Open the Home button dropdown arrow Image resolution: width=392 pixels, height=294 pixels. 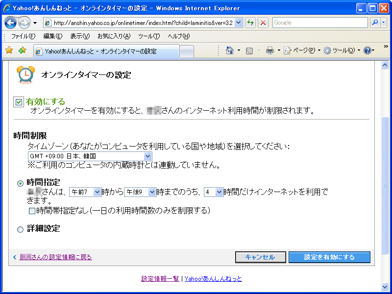(x=239, y=50)
